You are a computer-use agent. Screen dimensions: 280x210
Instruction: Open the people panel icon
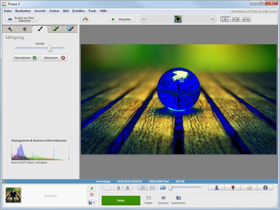217,188
